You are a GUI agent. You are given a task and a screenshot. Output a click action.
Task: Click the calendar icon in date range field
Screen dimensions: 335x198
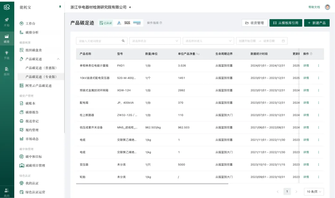click(283, 41)
